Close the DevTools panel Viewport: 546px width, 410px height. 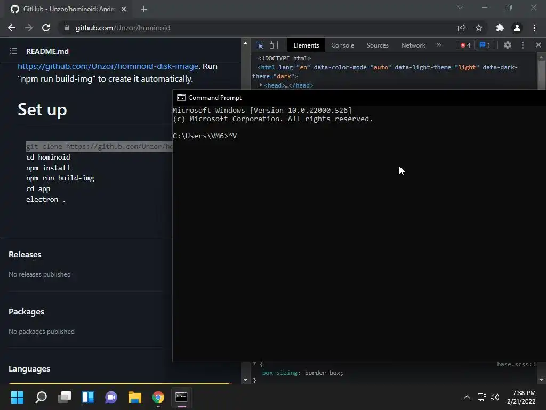(539, 45)
